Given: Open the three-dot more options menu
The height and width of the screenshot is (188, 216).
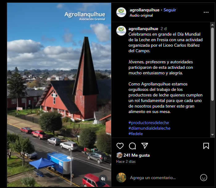Looking at the screenshot, I should click(x=206, y=12).
